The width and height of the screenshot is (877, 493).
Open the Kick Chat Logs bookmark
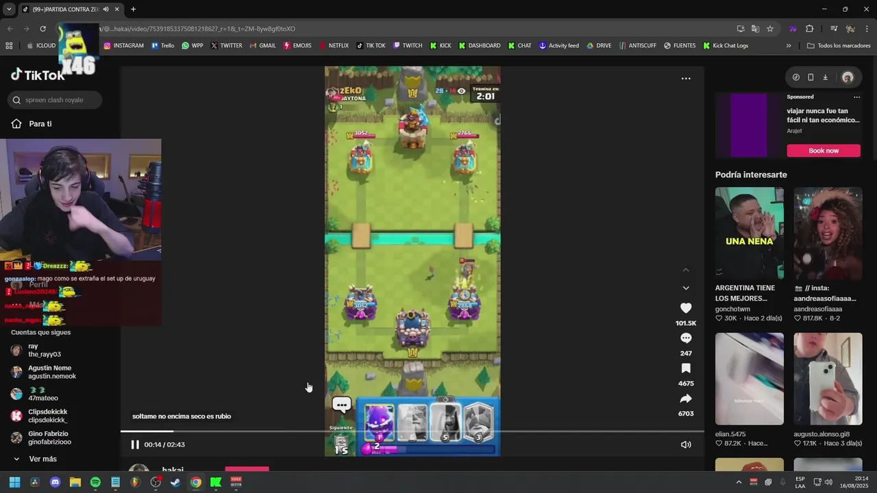[726, 46]
